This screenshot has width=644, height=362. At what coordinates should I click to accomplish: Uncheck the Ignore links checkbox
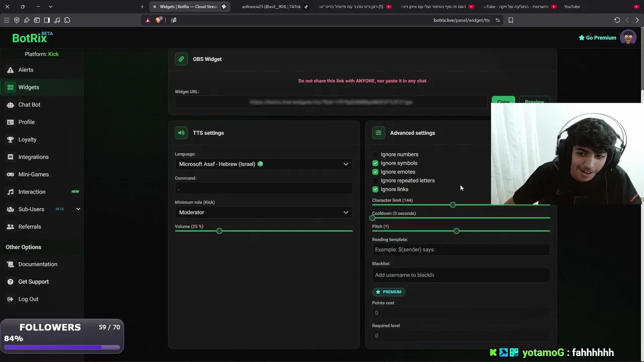[x=375, y=189]
